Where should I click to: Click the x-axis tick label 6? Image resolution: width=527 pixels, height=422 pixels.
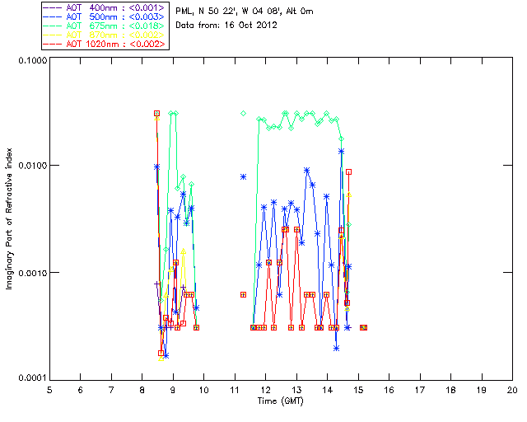81,390
